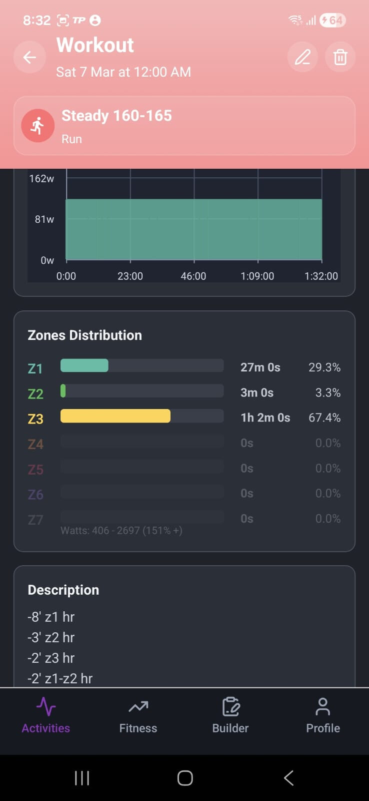Tap the Description heading

tap(63, 590)
